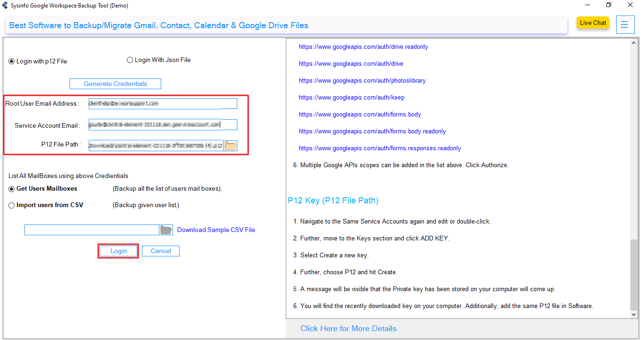Focus the Service Account Email field
The height and width of the screenshot is (340, 642).
(163, 124)
